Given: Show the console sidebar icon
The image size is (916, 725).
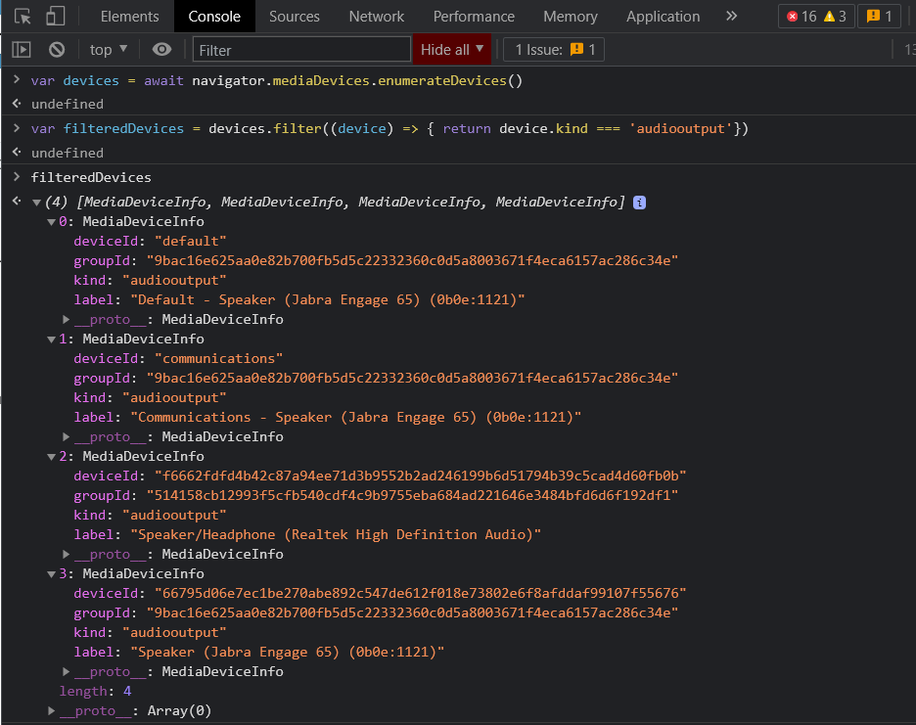Looking at the screenshot, I should pyautogui.click(x=22, y=49).
